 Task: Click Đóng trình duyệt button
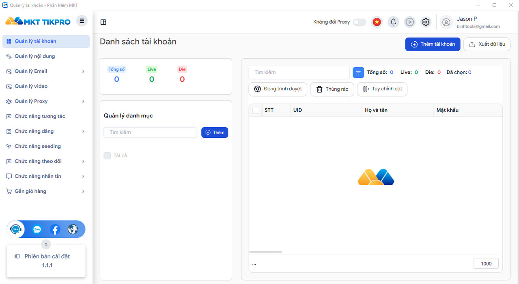pos(278,89)
